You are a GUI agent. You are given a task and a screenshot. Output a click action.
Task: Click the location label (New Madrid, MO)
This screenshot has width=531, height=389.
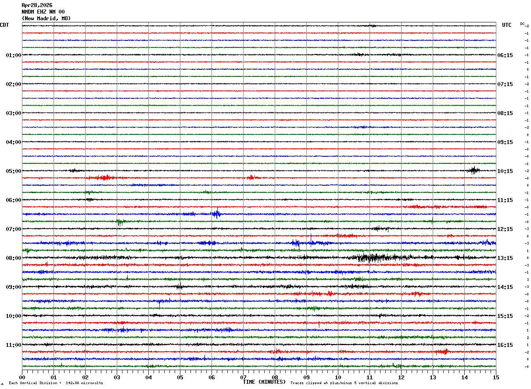[46, 18]
